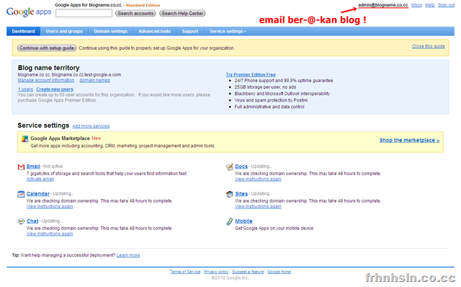
Task: Switch to Users and groups tab
Action: coord(64,31)
